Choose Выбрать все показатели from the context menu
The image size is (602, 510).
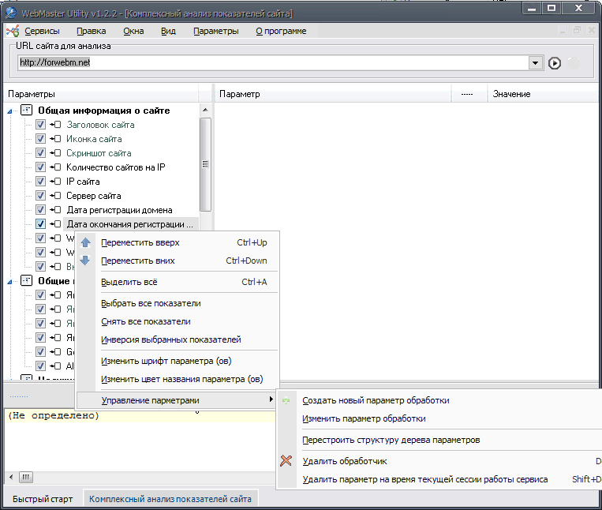tap(151, 303)
